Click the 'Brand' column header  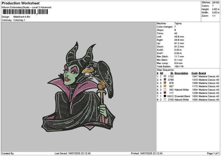[202, 73]
